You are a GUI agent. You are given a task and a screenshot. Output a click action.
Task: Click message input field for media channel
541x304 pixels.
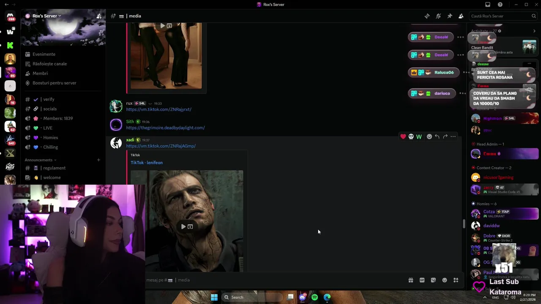[x=275, y=280]
